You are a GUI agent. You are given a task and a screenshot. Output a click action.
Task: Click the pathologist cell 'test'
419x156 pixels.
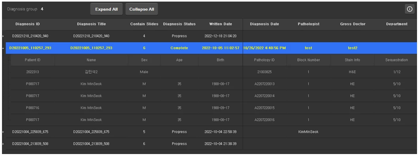[308, 48]
